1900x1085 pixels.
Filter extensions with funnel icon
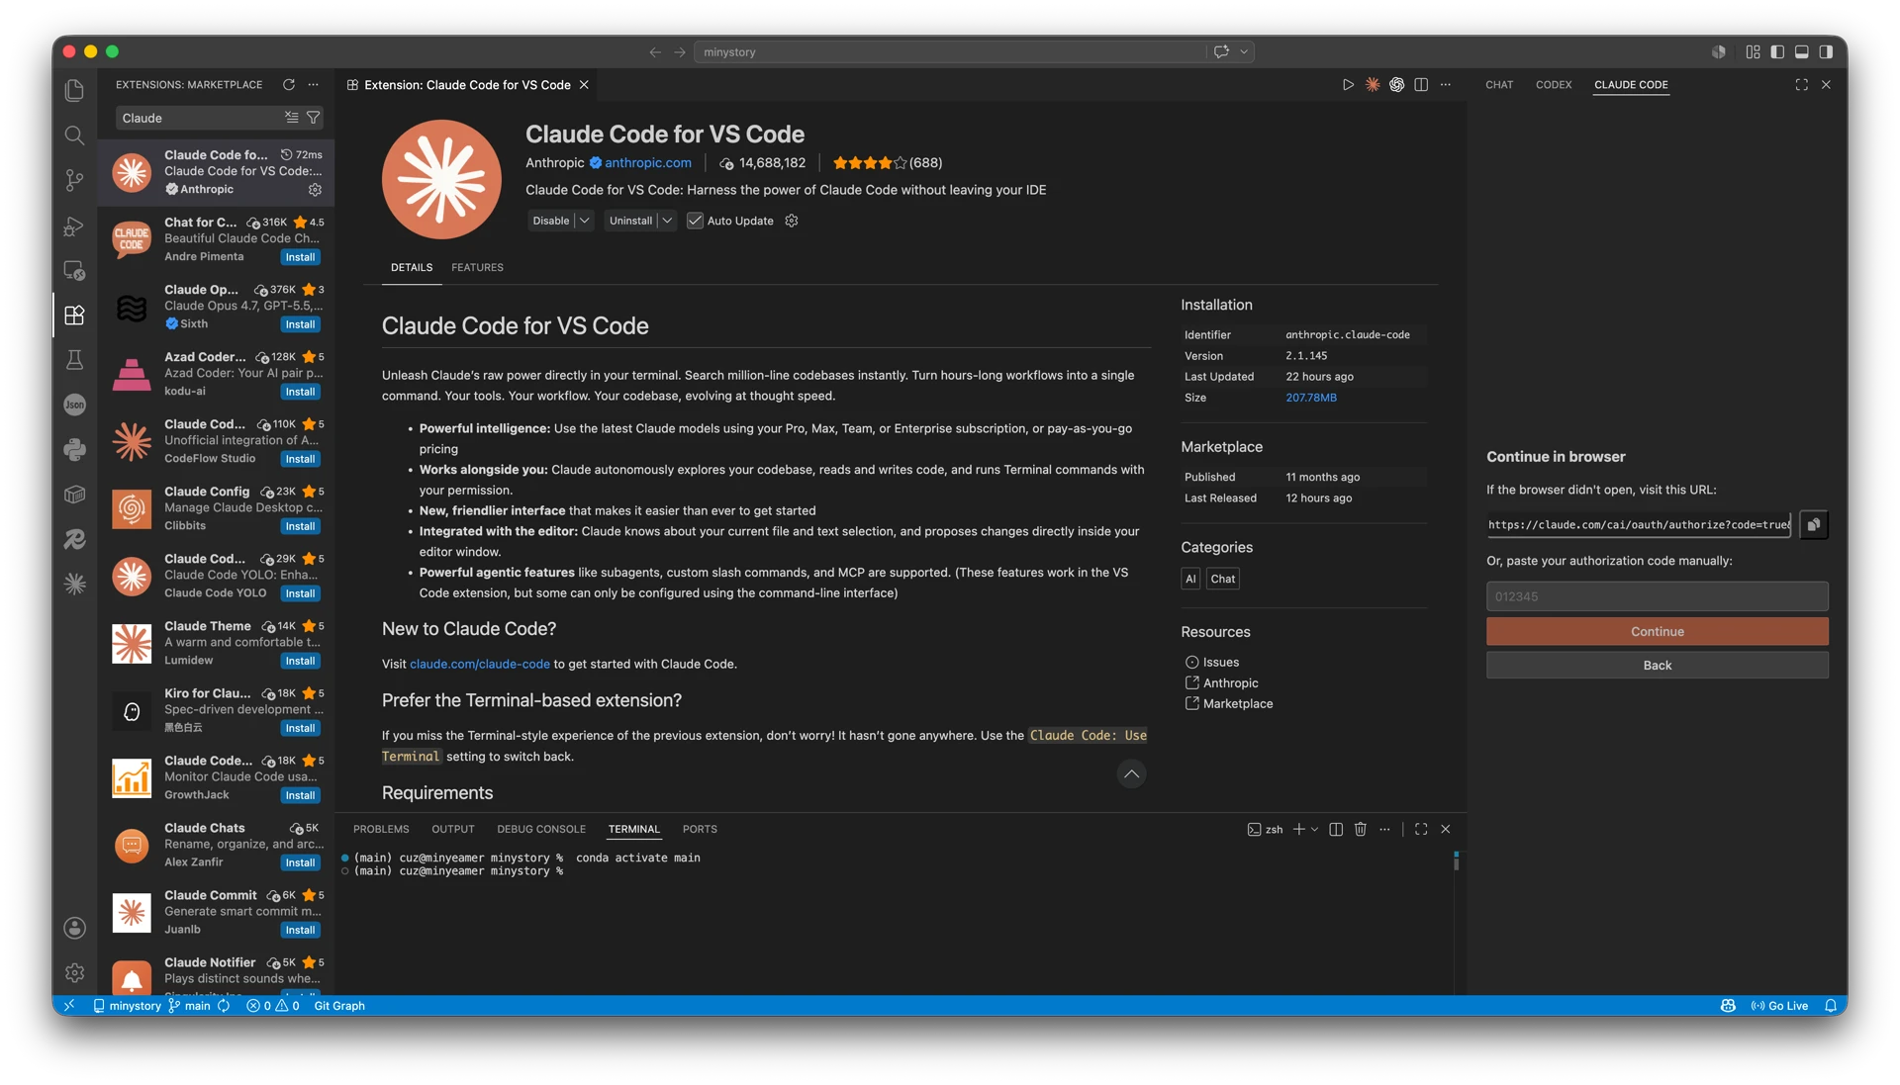click(314, 118)
